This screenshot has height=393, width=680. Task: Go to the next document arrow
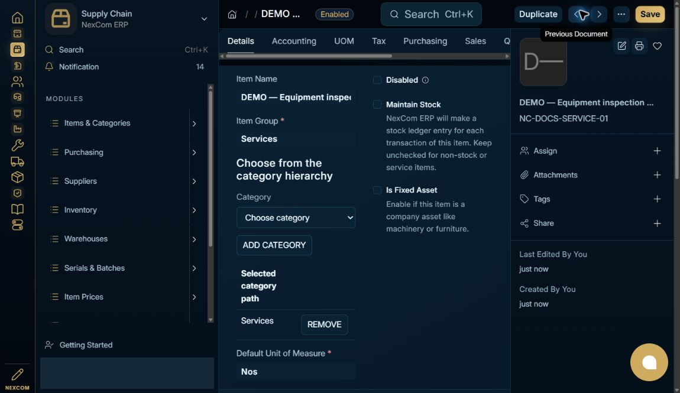coord(599,14)
